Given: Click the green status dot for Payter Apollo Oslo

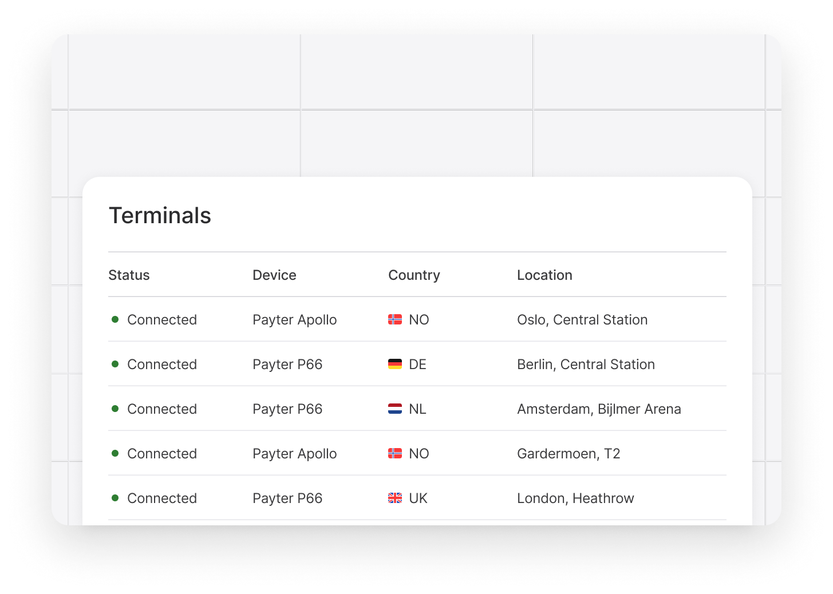Looking at the screenshot, I should 116,319.
